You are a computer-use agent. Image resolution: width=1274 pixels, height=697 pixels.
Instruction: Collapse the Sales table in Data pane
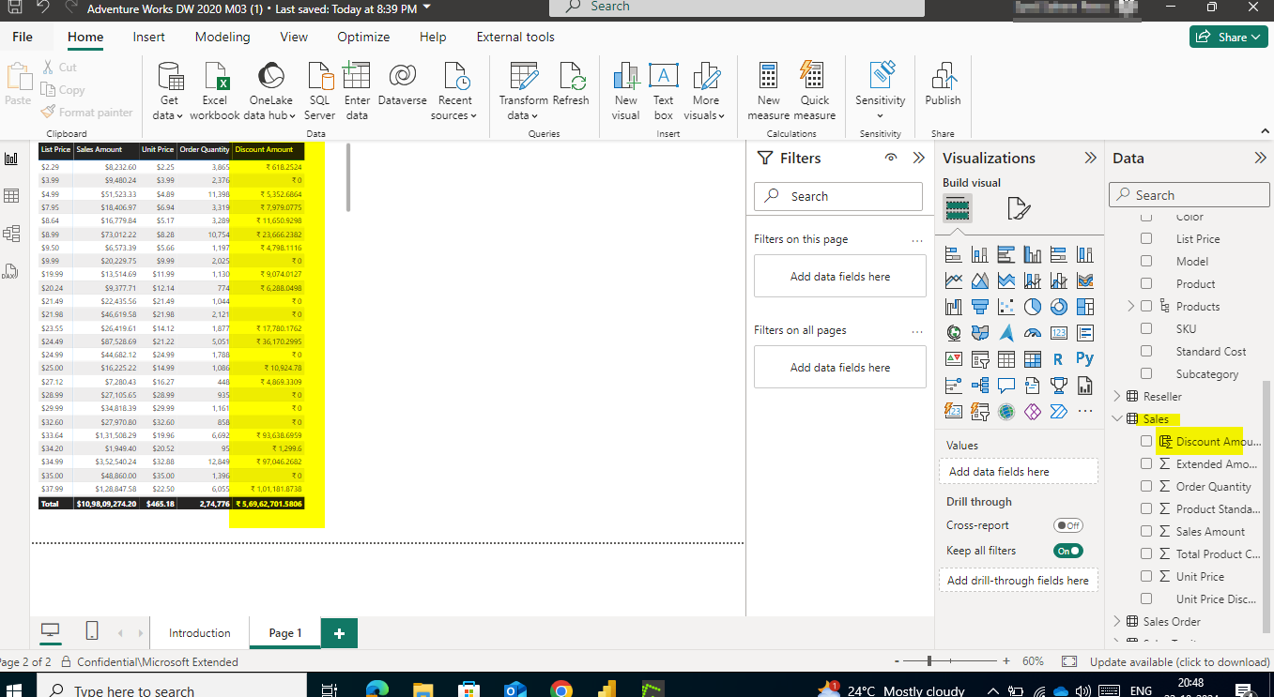click(x=1117, y=419)
